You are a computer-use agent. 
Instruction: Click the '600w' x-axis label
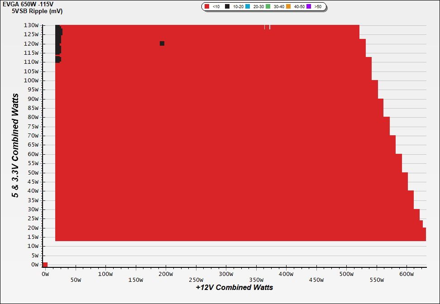(407, 274)
